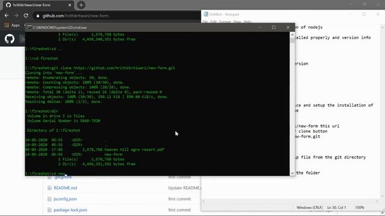
Task: Open Notepad Help menu
Action: point(247,22)
